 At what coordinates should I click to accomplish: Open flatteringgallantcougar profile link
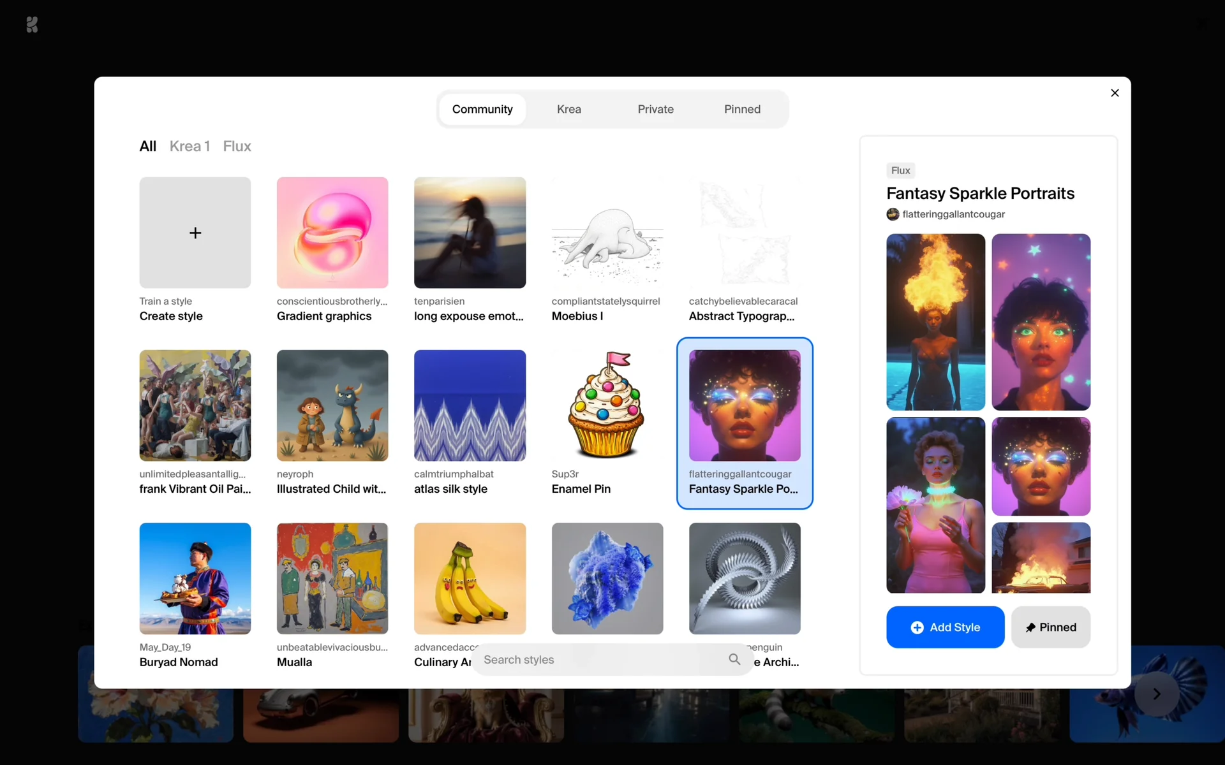[x=953, y=214]
